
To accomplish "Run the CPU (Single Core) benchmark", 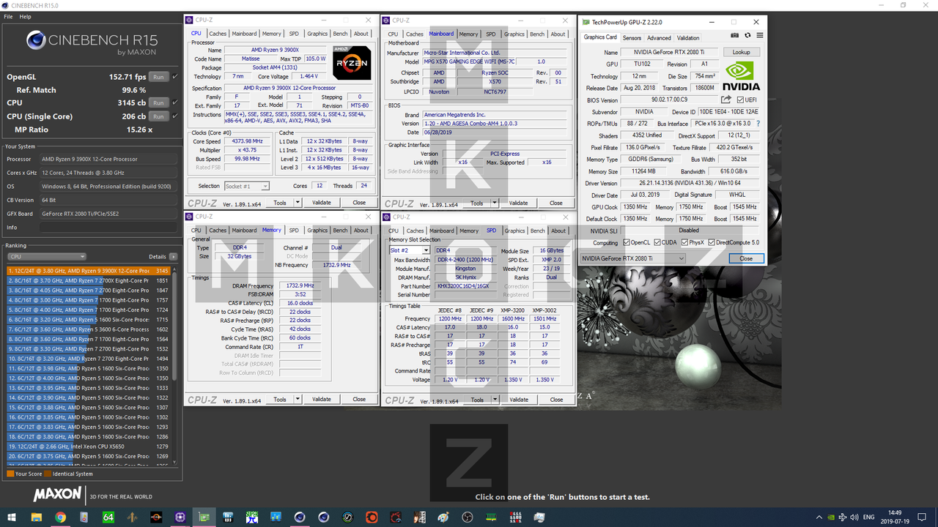I will tap(158, 116).
